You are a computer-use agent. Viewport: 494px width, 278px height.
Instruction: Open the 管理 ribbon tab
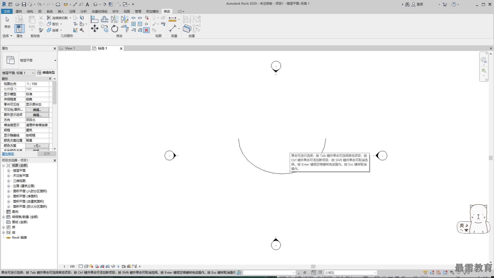coord(138,11)
